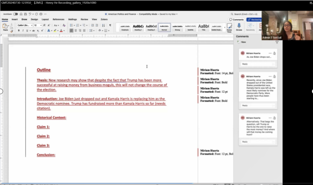The width and height of the screenshot is (313, 185).
Task: Click the Comments button near the ribbon
Action: pyautogui.click(x=236, y=19)
